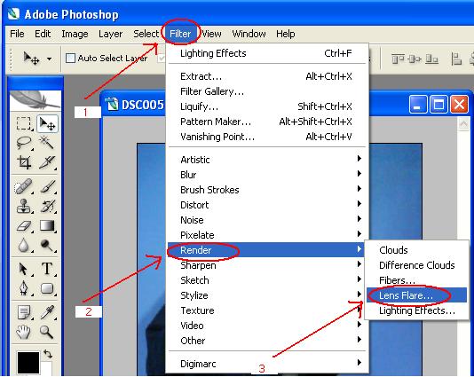The width and height of the screenshot is (474, 377).
Task: Select the Eraser tool
Action: pos(24,226)
